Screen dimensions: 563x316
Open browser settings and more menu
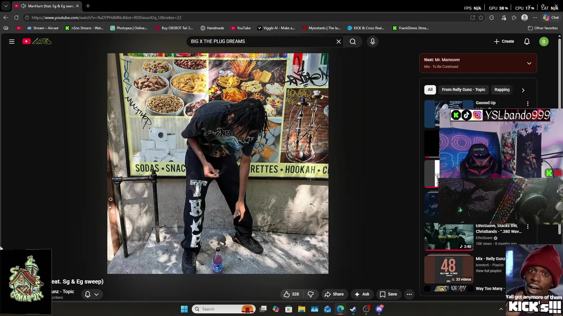535,18
